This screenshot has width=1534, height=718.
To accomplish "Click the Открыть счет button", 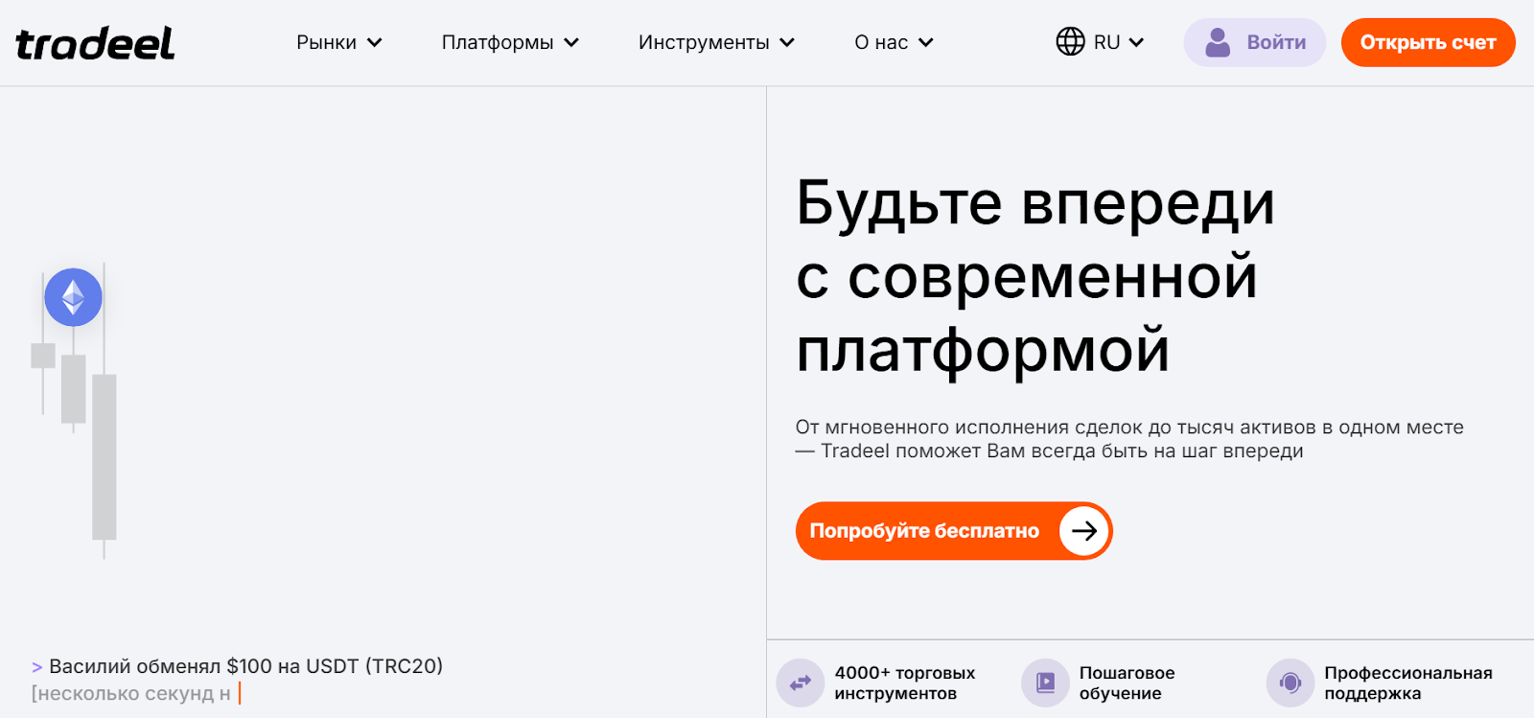I will tap(1428, 42).
